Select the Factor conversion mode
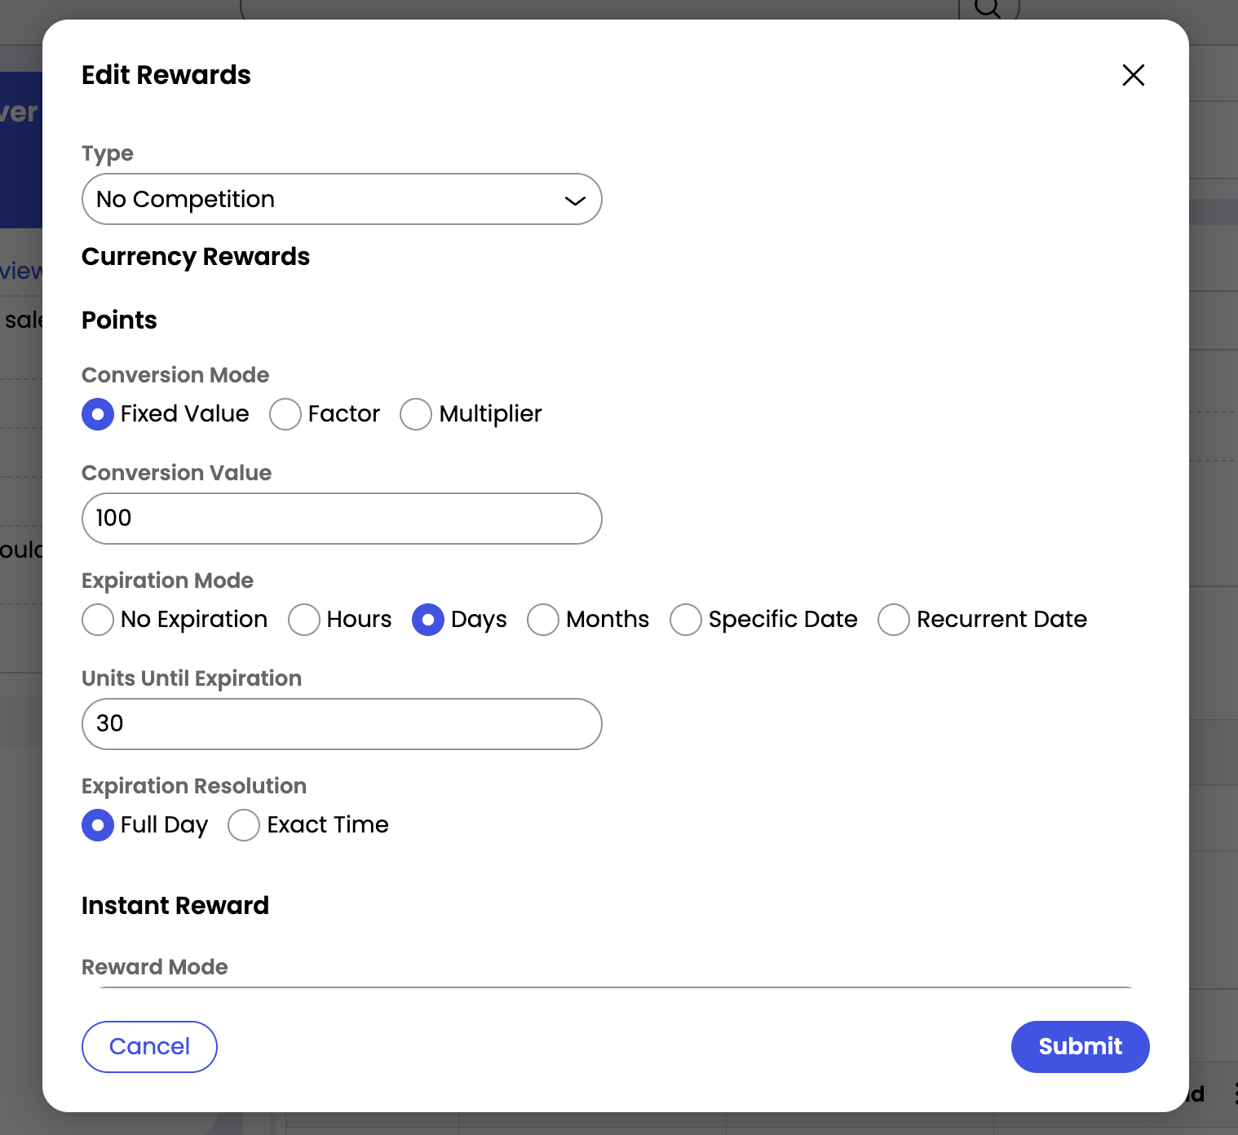 (285, 414)
